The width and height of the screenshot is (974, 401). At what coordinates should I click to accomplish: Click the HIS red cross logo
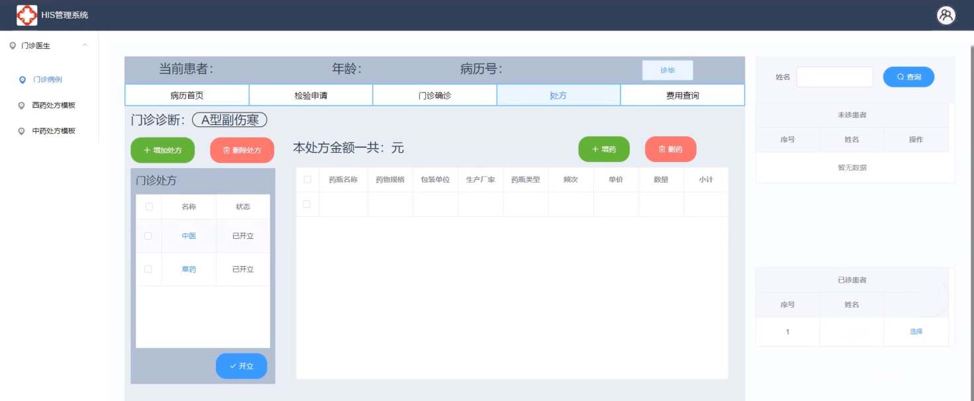(x=26, y=15)
